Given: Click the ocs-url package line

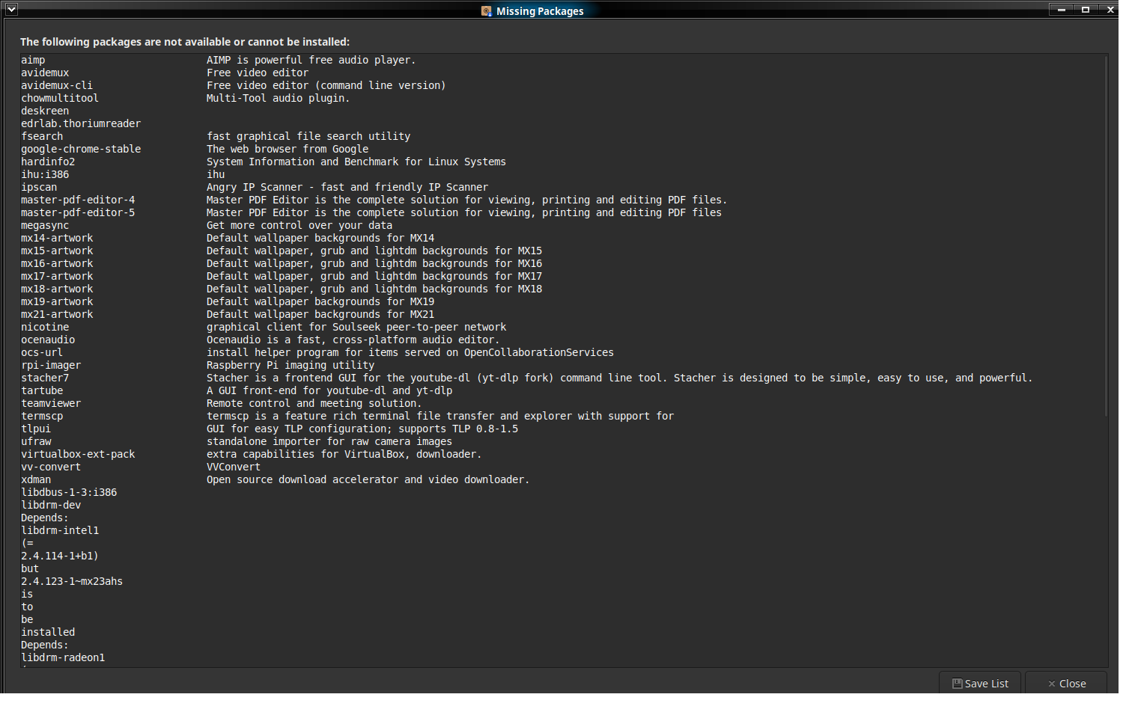Looking at the screenshot, I should click(x=42, y=352).
